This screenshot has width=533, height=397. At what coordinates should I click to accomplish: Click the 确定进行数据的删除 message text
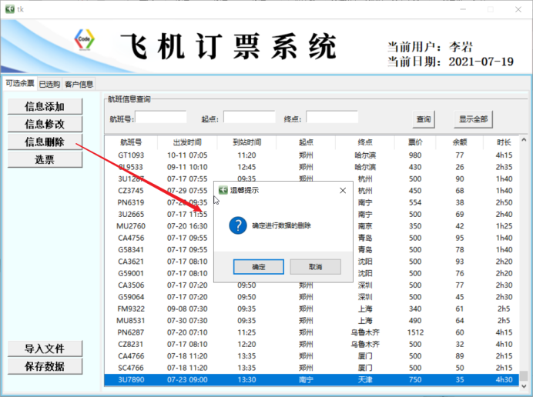click(x=281, y=225)
